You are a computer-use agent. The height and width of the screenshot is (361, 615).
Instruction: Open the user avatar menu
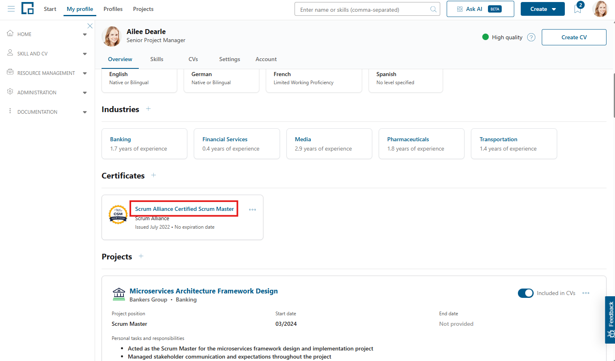point(600,9)
